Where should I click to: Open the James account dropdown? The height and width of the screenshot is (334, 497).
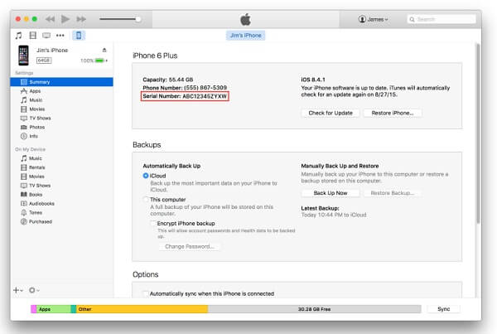[x=374, y=18]
